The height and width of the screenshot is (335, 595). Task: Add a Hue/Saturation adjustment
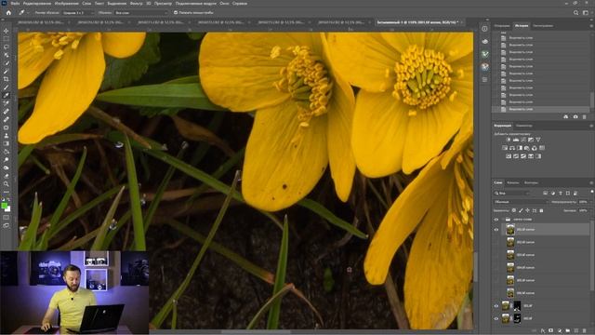click(x=505, y=148)
